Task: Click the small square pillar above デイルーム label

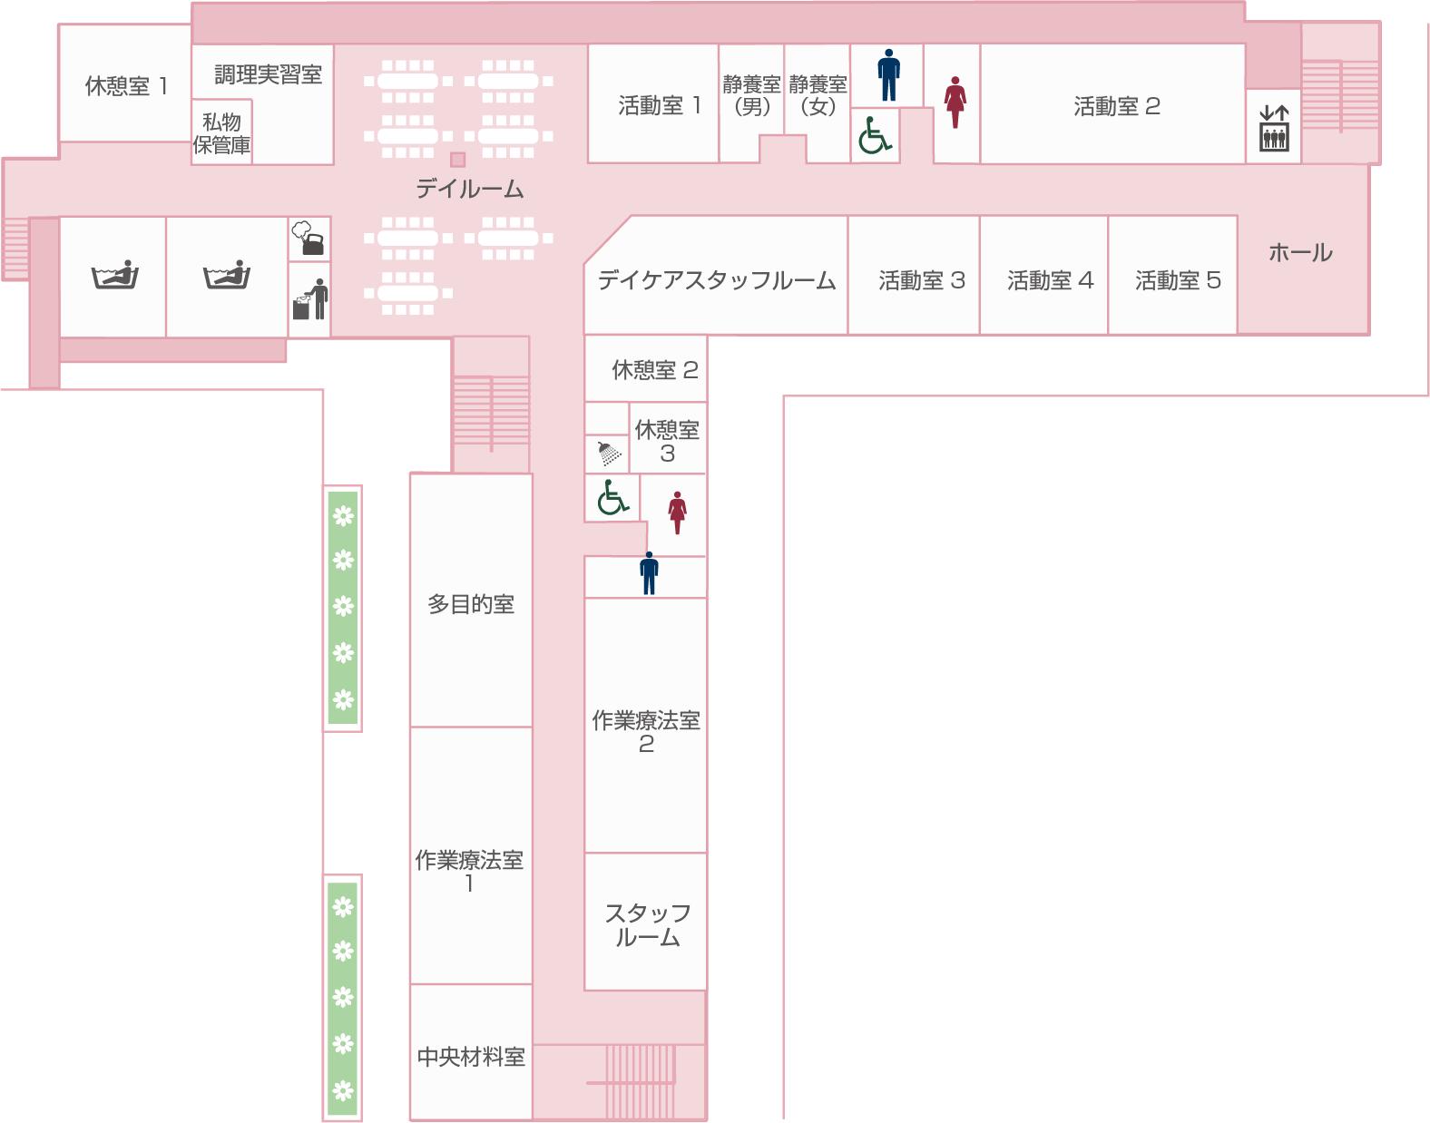Action: [x=458, y=160]
